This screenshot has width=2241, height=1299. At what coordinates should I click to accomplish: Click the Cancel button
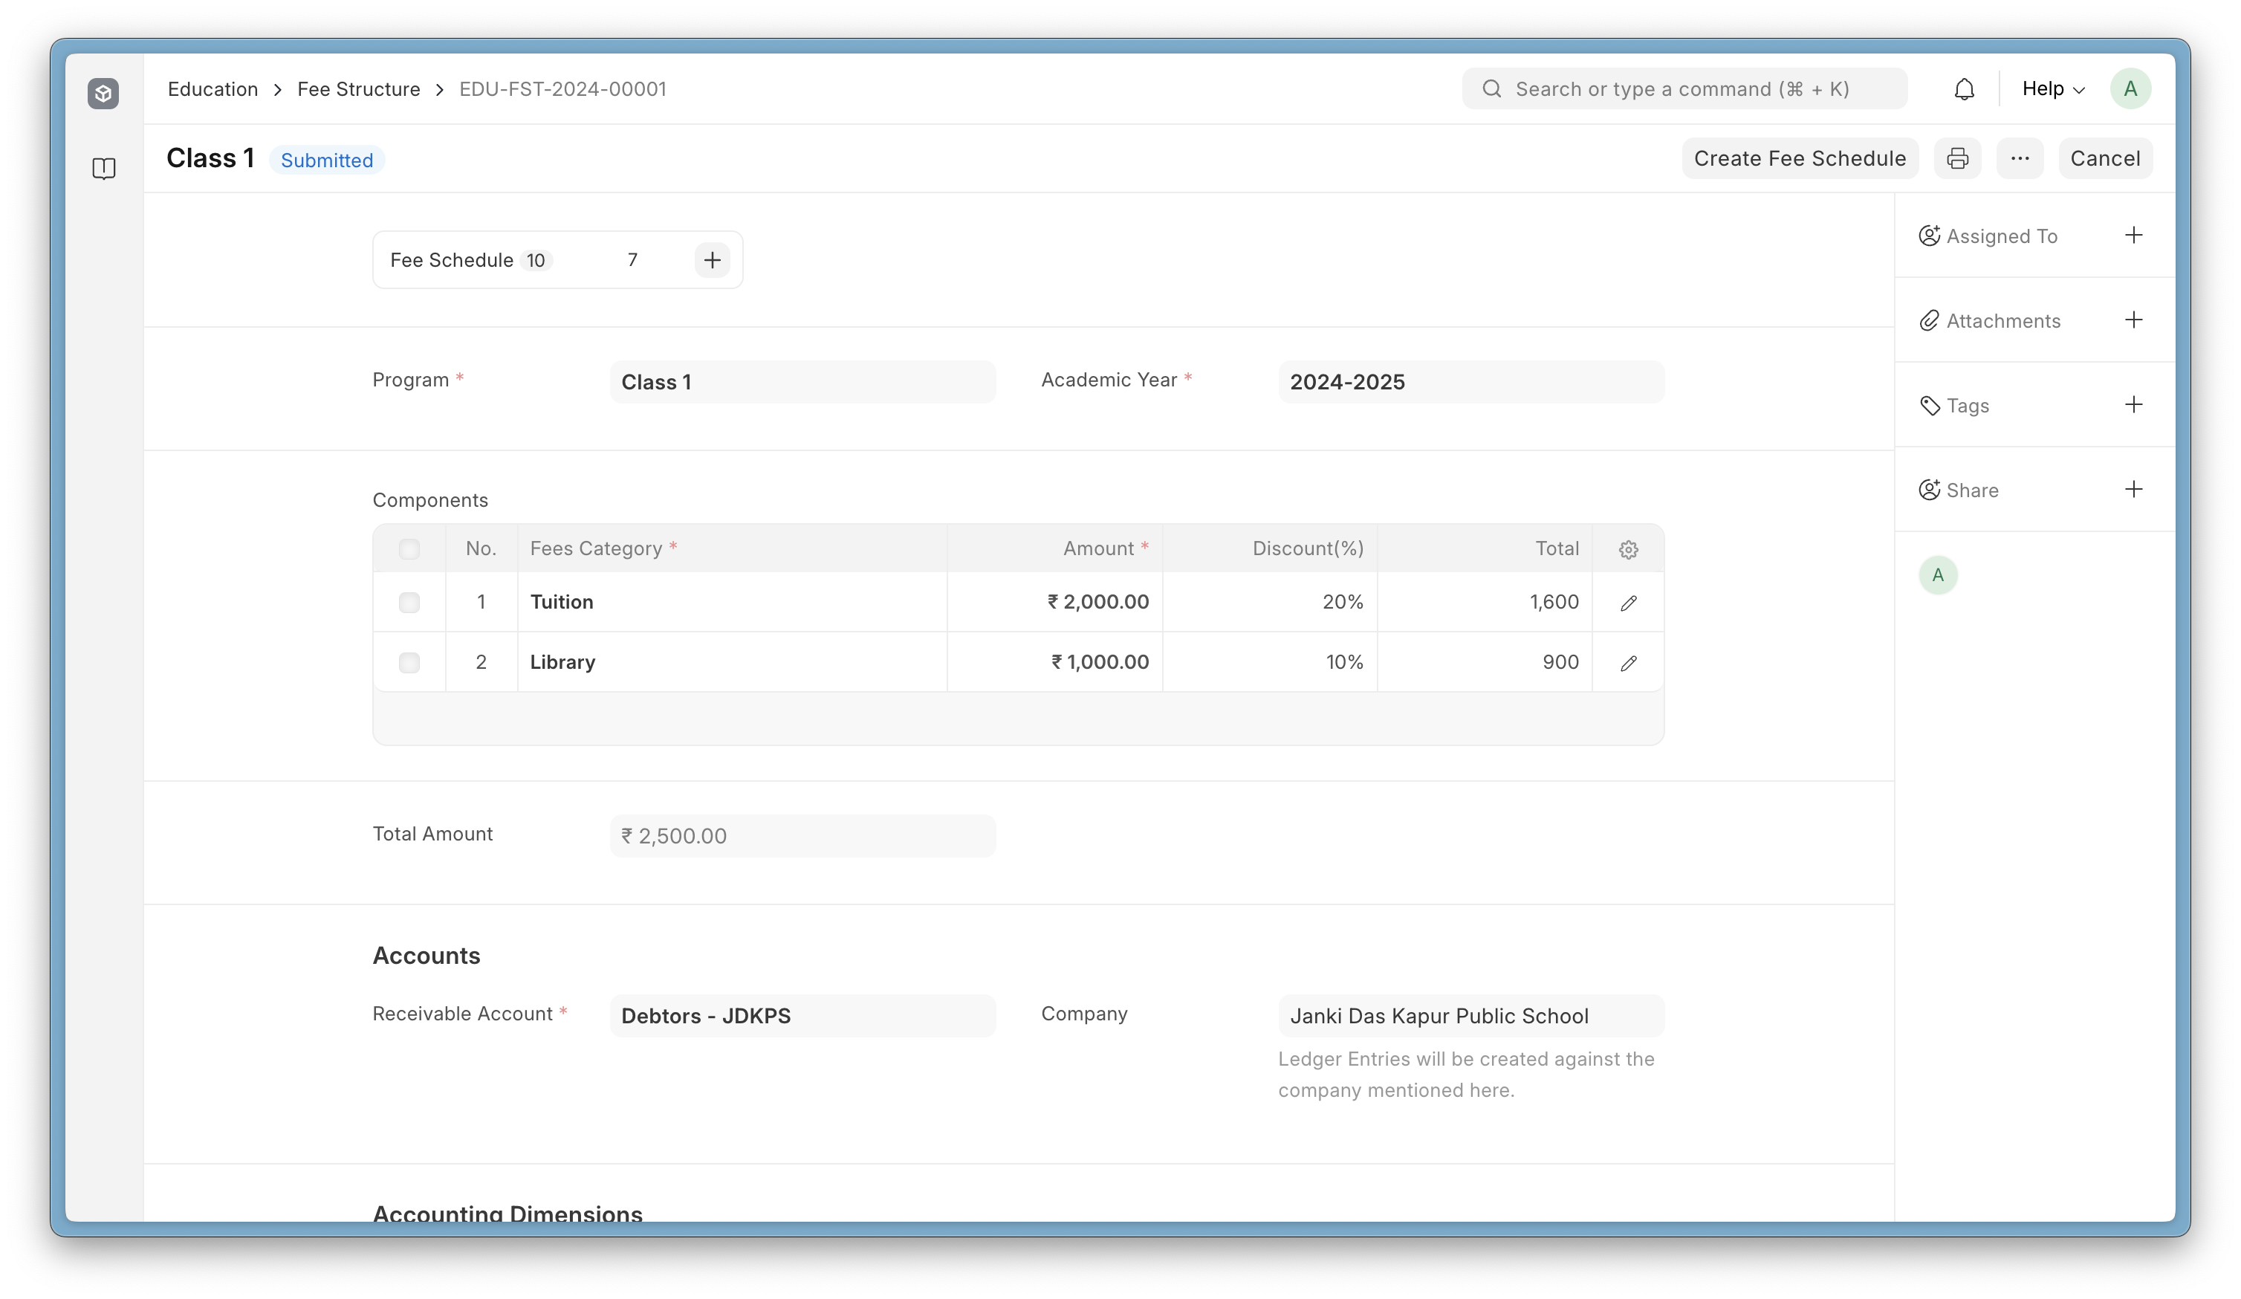point(2105,158)
